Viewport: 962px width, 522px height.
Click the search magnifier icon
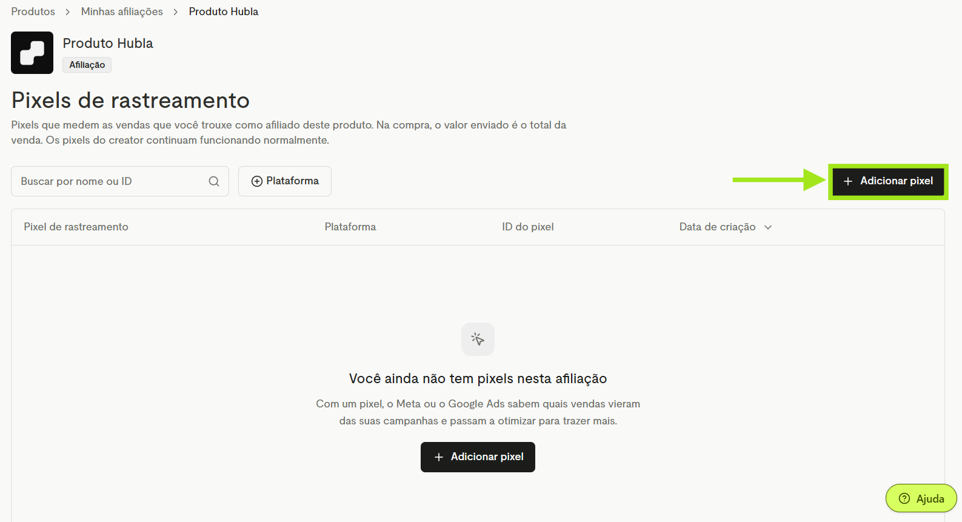tap(214, 181)
